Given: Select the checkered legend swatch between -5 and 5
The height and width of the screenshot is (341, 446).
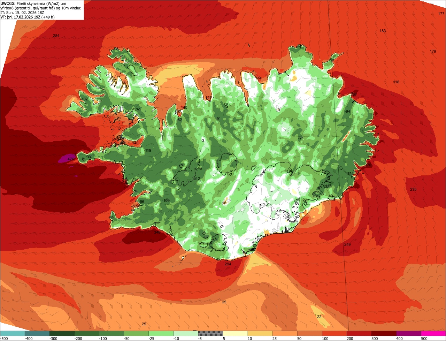Looking at the screenshot, I should [x=210, y=333].
